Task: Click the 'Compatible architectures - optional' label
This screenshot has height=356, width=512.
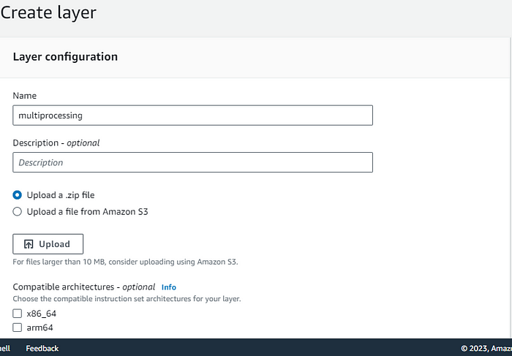Action: [x=84, y=287]
